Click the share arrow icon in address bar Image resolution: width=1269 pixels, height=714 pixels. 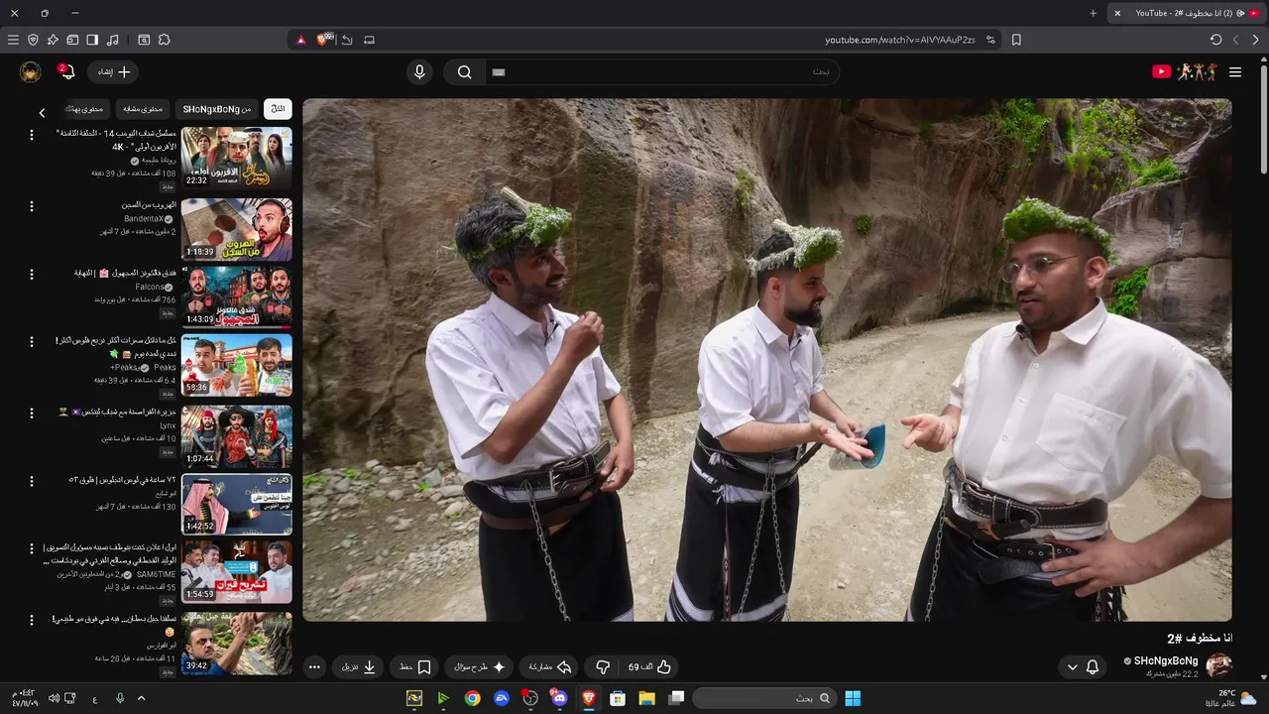tap(347, 40)
